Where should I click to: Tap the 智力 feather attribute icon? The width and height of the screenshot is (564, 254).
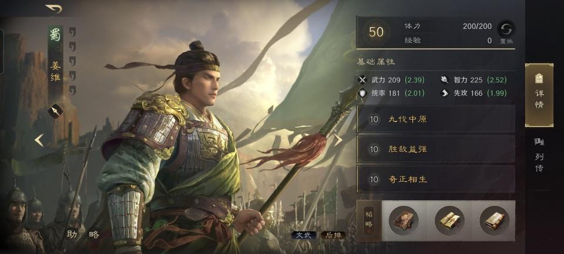pos(445,80)
